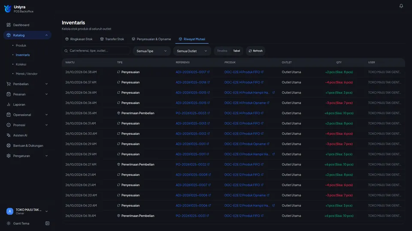Screen dimensions: 412x231
Task: Open the Semua Outlet filter dropdown
Action: click(192, 51)
